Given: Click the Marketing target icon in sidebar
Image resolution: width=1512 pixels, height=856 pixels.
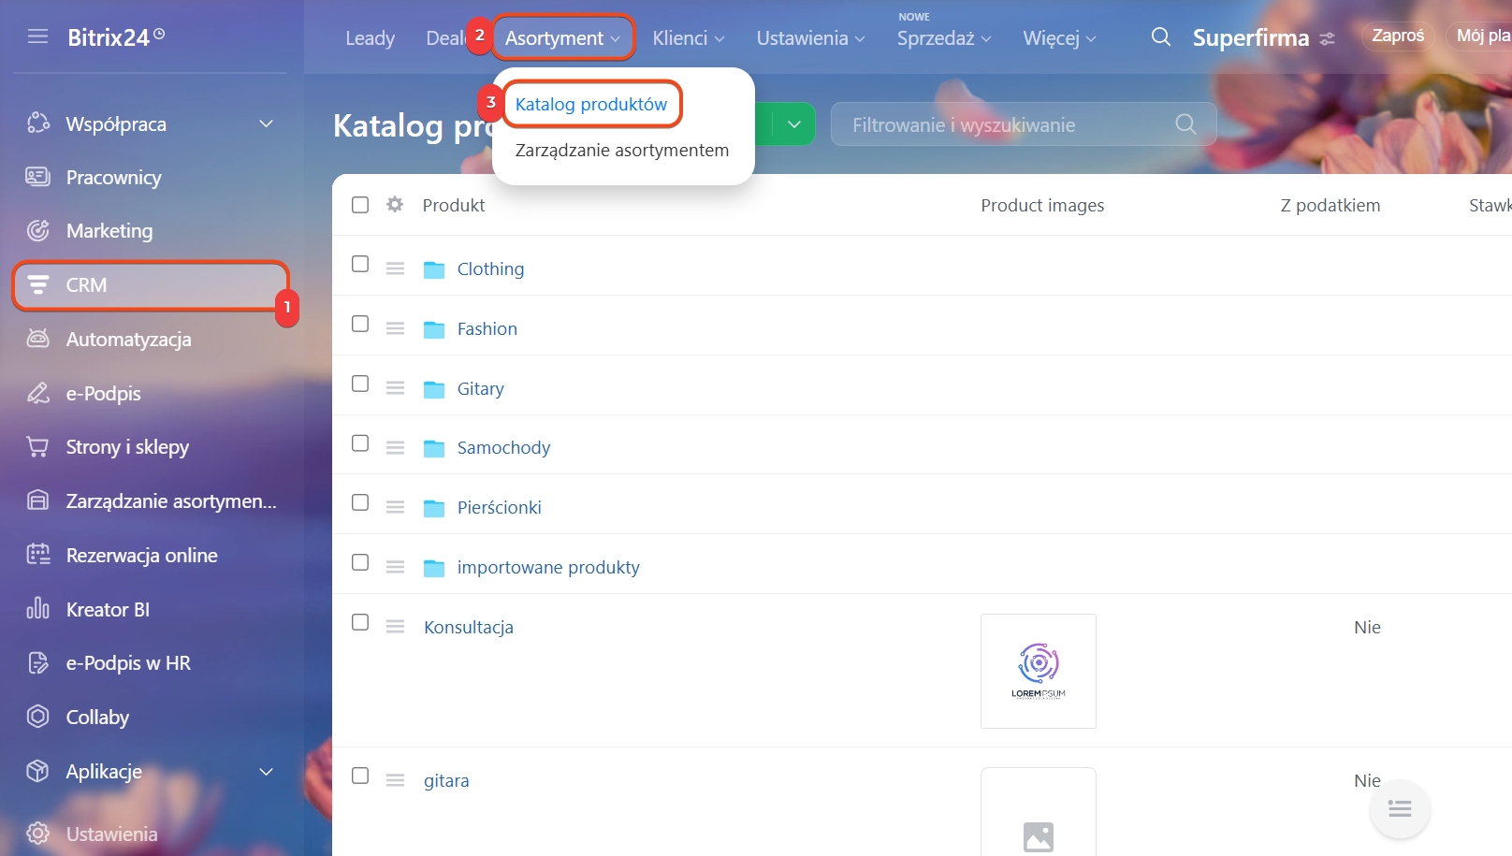Looking at the screenshot, I should point(38,230).
